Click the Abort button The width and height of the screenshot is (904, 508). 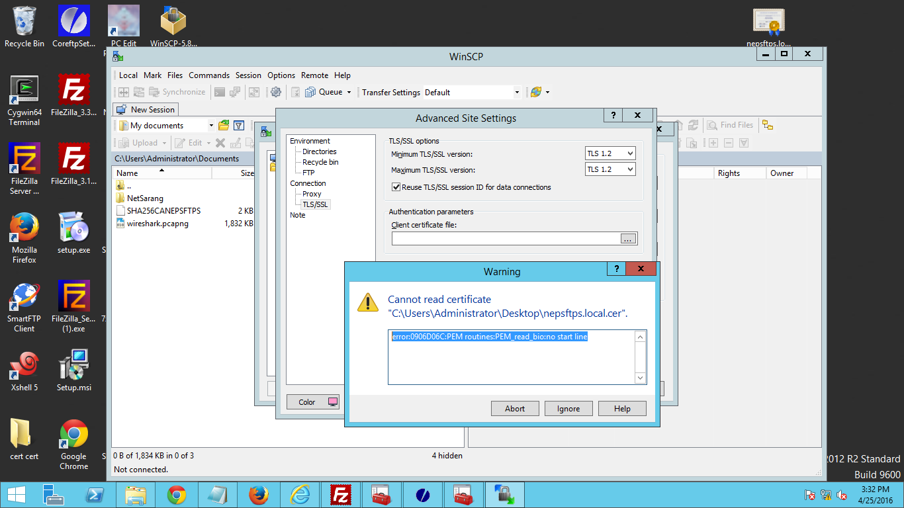click(515, 409)
